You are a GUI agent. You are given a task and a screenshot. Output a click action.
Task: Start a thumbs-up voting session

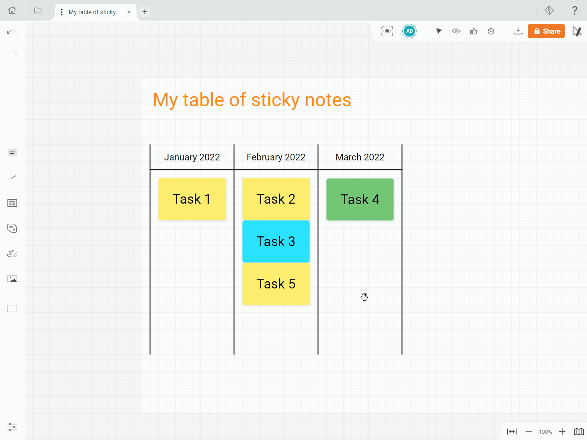pos(474,31)
